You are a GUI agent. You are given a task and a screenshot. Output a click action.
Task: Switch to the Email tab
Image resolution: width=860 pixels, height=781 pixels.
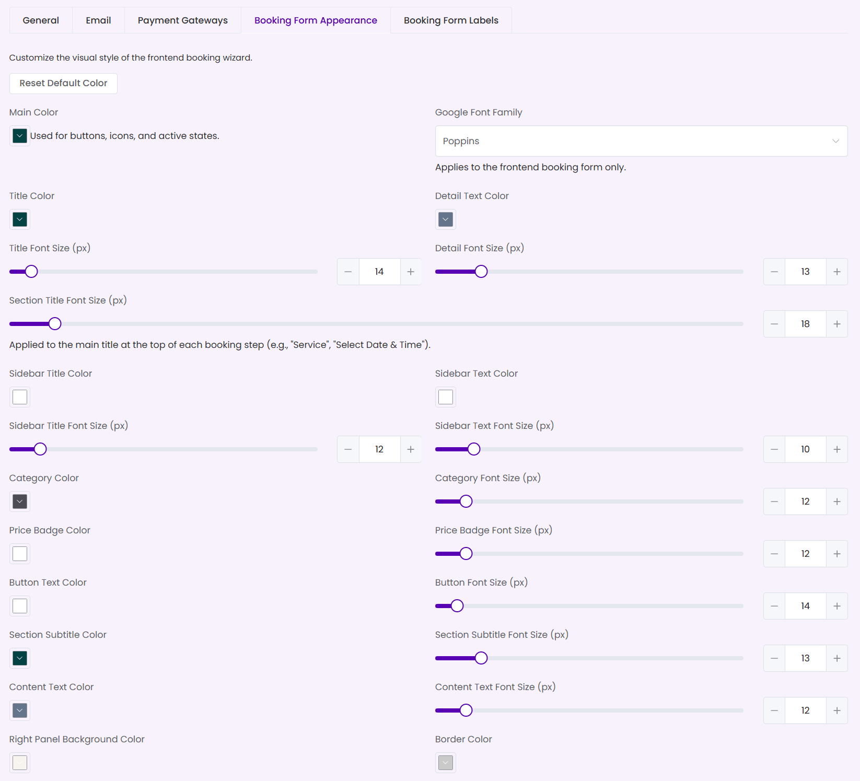tap(98, 20)
